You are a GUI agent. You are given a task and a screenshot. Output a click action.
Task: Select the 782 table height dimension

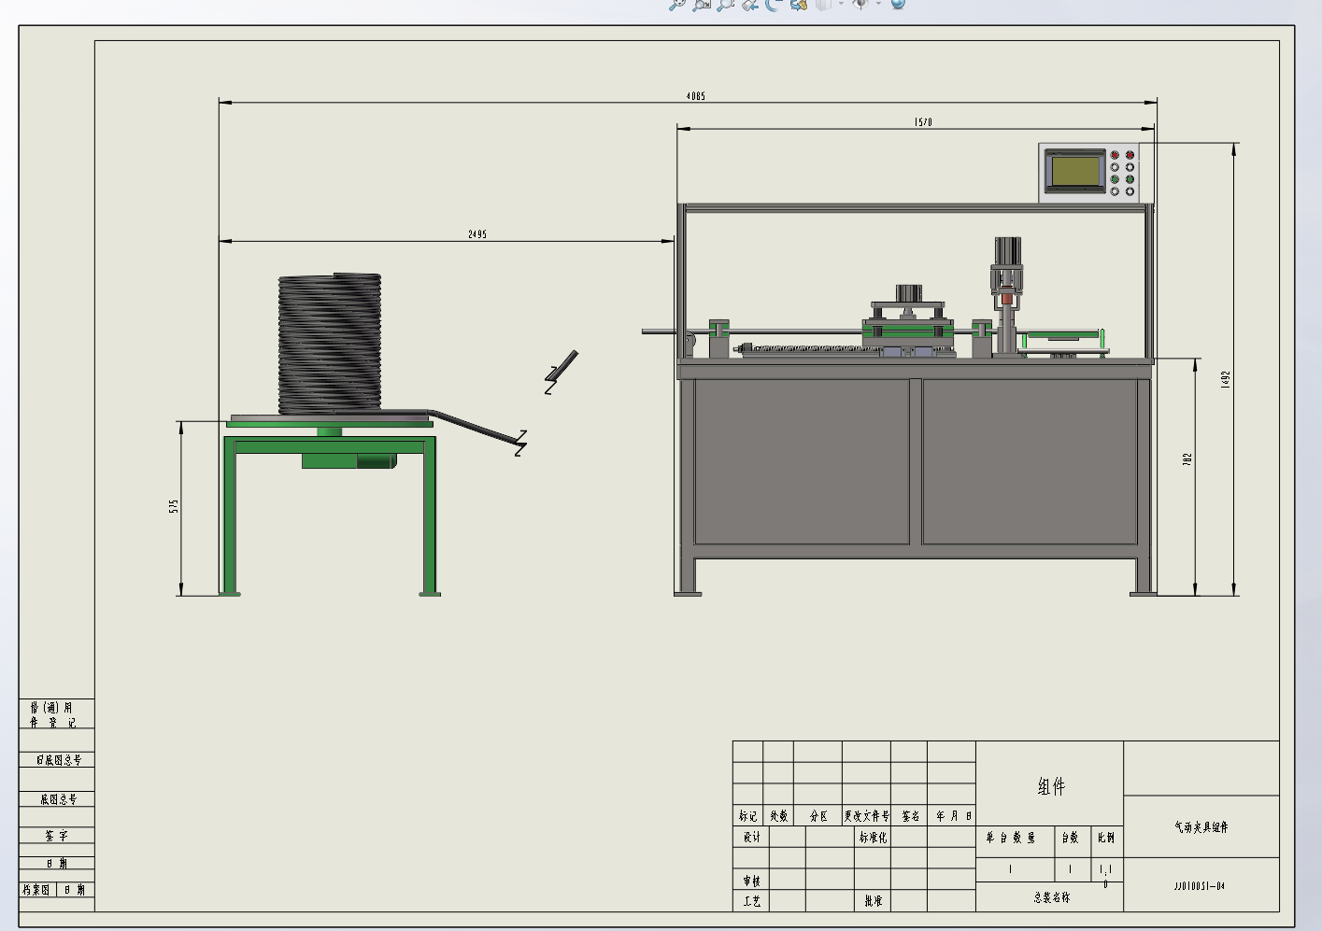pos(1187,459)
